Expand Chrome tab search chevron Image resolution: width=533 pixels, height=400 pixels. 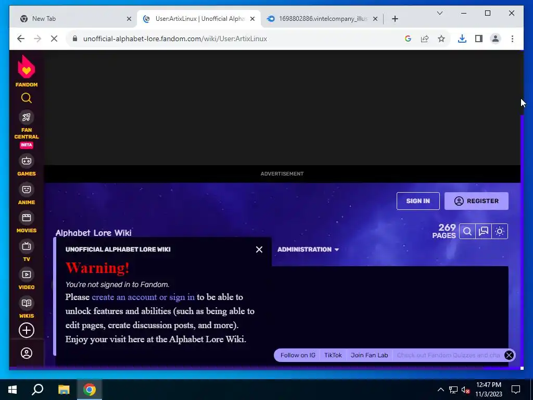[439, 13]
